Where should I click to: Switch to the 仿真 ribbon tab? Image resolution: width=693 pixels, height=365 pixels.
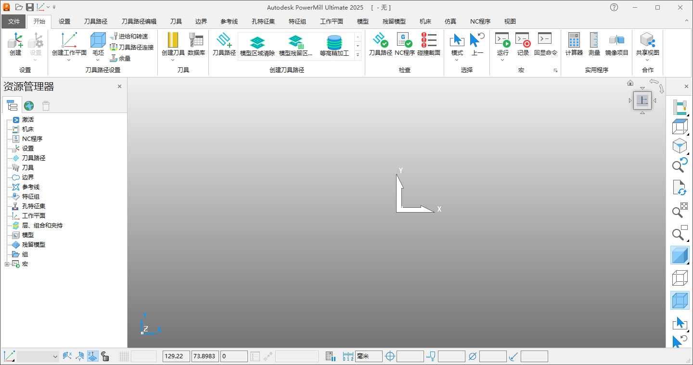450,21
